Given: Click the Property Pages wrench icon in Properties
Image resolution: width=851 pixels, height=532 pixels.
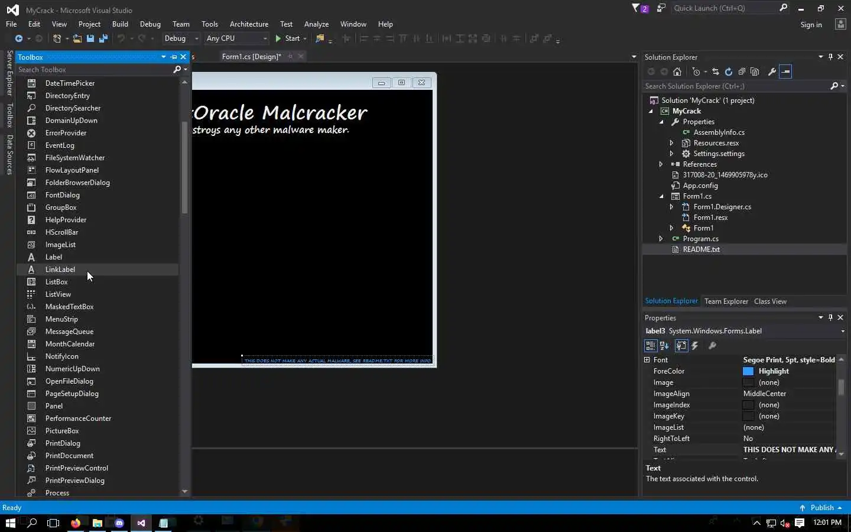Looking at the screenshot, I should [x=712, y=346].
